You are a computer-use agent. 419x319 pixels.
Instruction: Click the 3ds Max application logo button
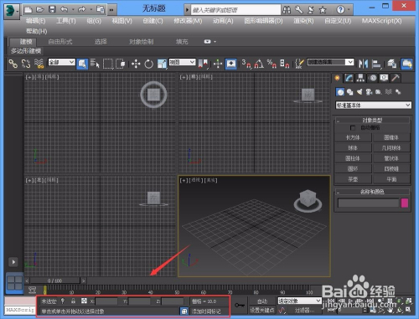coord(11,11)
